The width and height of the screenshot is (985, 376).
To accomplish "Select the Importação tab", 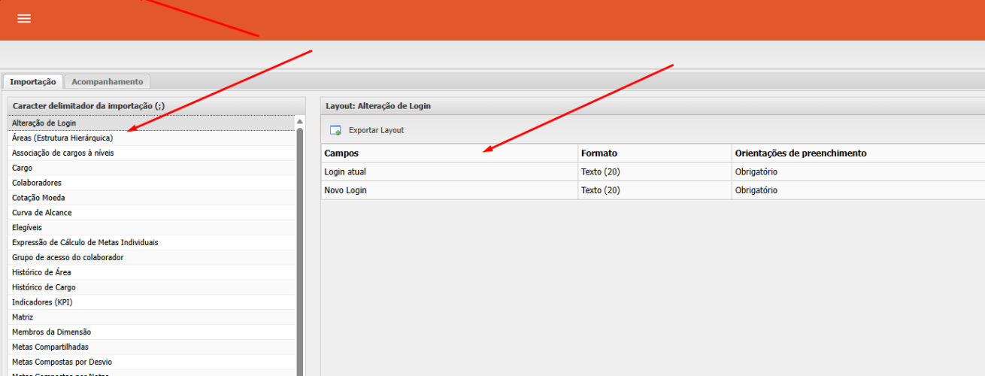I will [33, 81].
